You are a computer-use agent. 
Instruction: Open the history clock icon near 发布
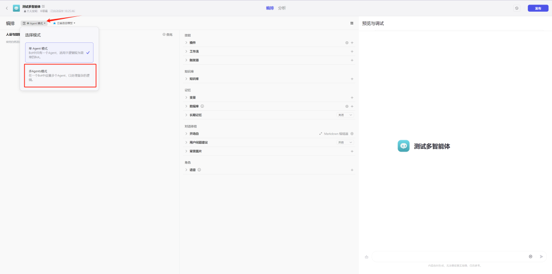click(x=517, y=8)
